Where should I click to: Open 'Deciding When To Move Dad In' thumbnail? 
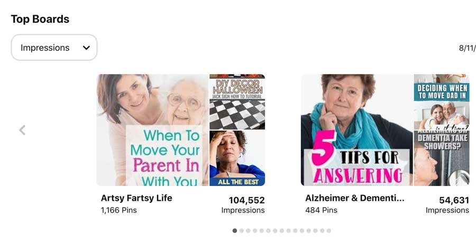(x=442, y=102)
